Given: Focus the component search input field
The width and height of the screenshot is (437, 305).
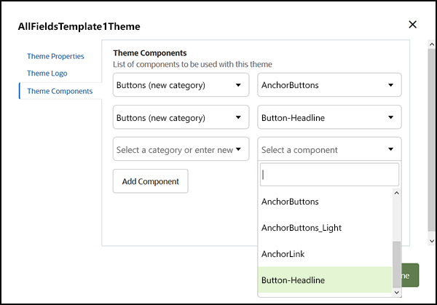Looking at the screenshot, I should [x=329, y=175].
